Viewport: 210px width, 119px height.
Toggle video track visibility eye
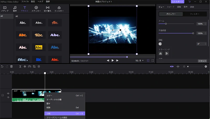[x=8, y=93]
